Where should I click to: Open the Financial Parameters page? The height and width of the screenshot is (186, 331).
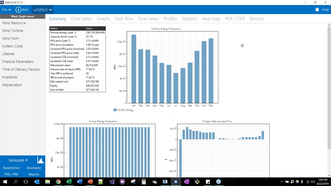(18, 61)
